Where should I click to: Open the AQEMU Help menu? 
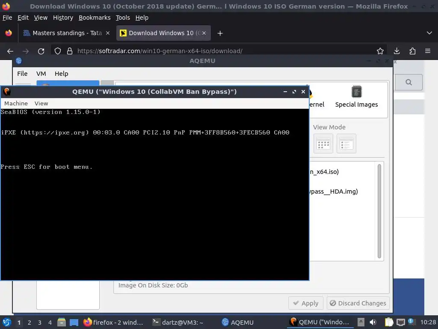62,74
